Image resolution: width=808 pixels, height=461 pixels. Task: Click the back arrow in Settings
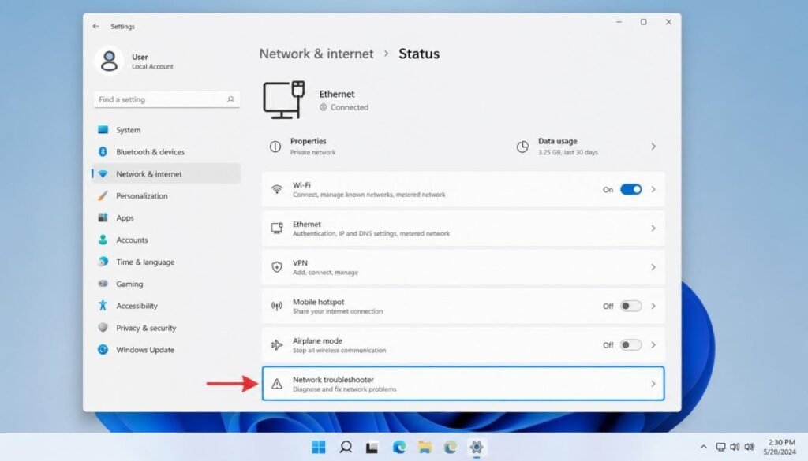point(95,26)
